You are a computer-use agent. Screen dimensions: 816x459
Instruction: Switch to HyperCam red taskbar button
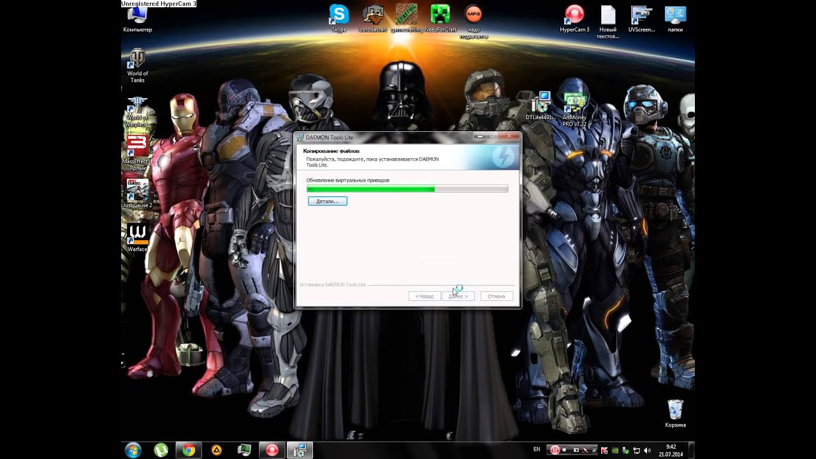pyautogui.click(x=272, y=450)
